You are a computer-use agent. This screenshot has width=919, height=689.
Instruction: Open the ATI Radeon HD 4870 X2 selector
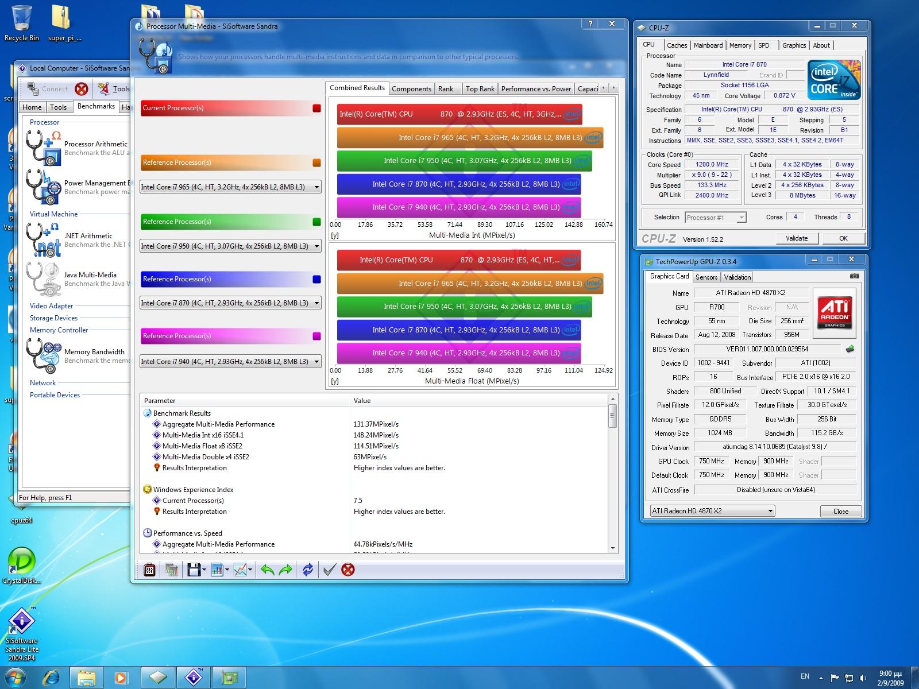[x=712, y=511]
